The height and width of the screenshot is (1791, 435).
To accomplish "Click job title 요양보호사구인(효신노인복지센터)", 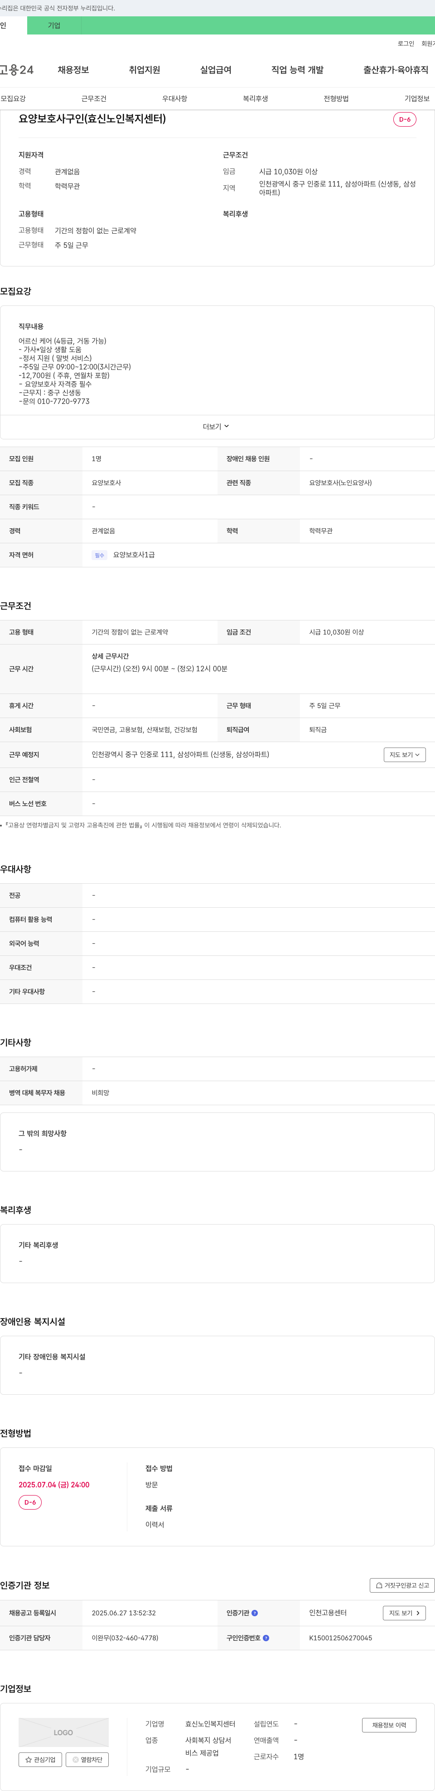I will (92, 119).
